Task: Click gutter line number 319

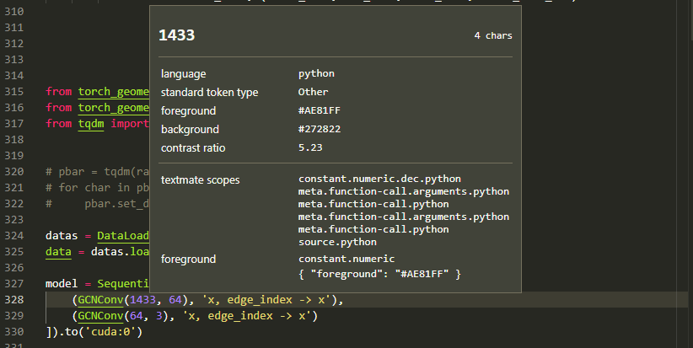Action: pyautogui.click(x=14, y=155)
